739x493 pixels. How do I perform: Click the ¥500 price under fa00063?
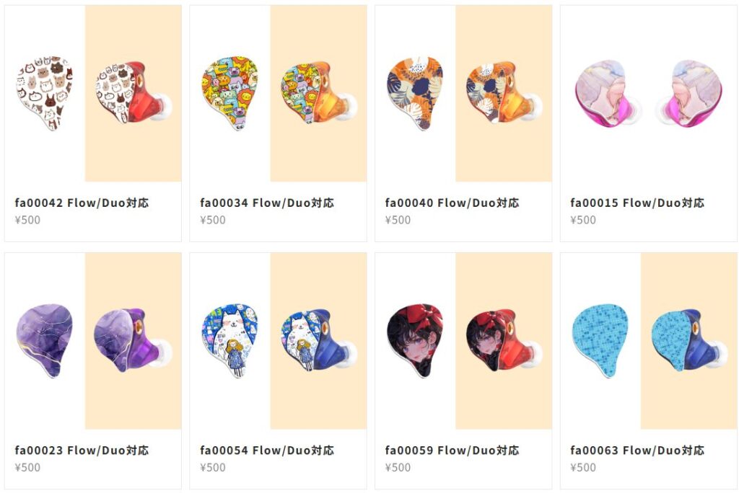point(583,468)
